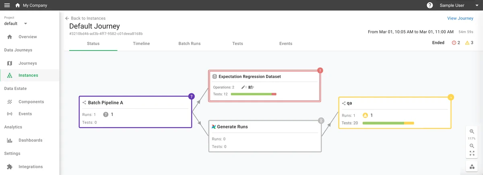Click the Airflow icon on Generate Runs

pyautogui.click(x=214, y=126)
